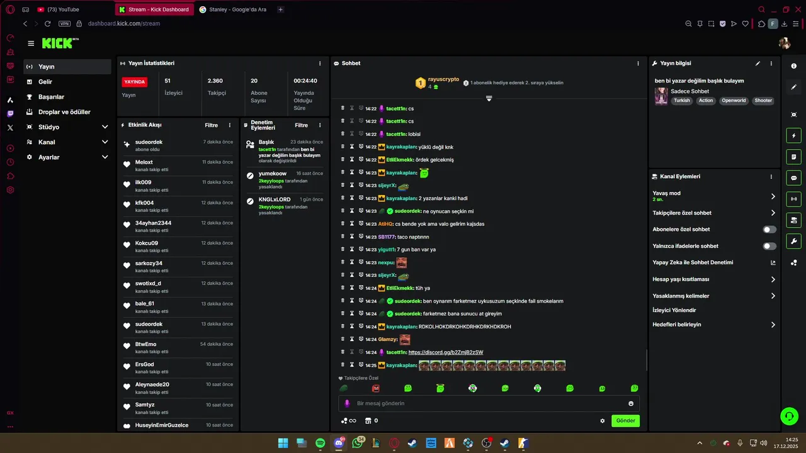806x453 pixels.
Task: Click the lightning bolt widget icon
Action: [793, 135]
